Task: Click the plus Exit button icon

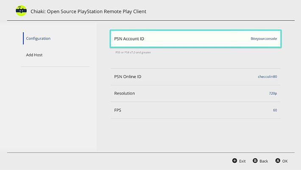Action: (x=234, y=161)
